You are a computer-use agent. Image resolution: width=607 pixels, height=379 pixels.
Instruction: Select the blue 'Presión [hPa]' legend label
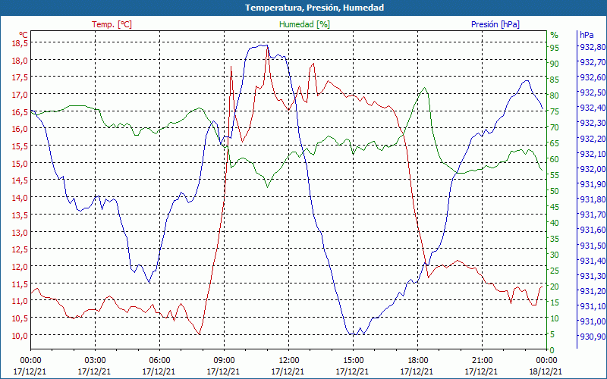click(495, 24)
